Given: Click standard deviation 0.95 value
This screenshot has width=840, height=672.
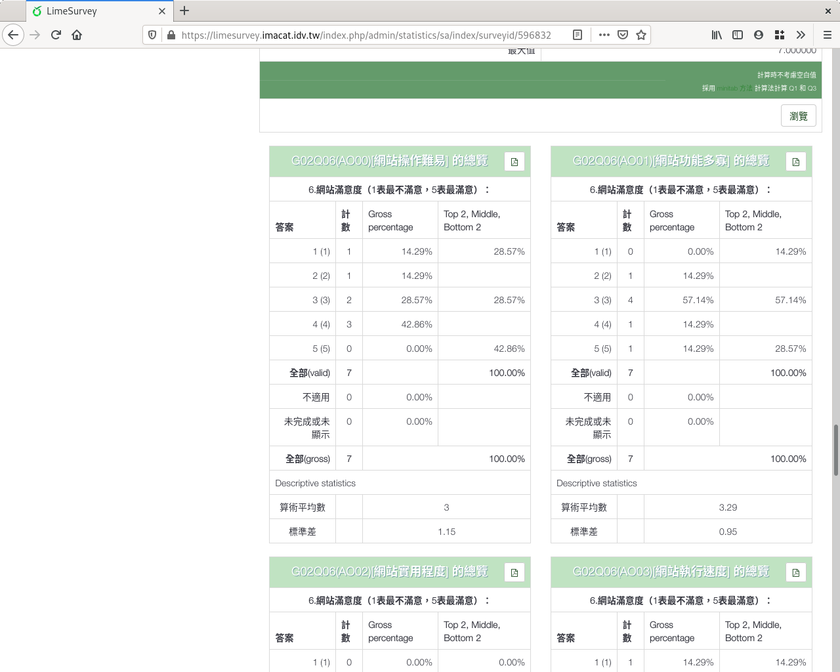Looking at the screenshot, I should [x=728, y=532].
